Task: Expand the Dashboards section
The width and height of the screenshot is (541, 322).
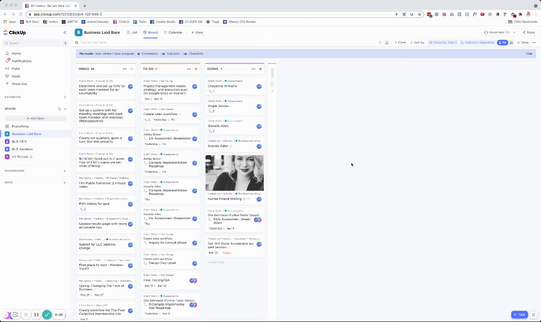Action: 64,171
